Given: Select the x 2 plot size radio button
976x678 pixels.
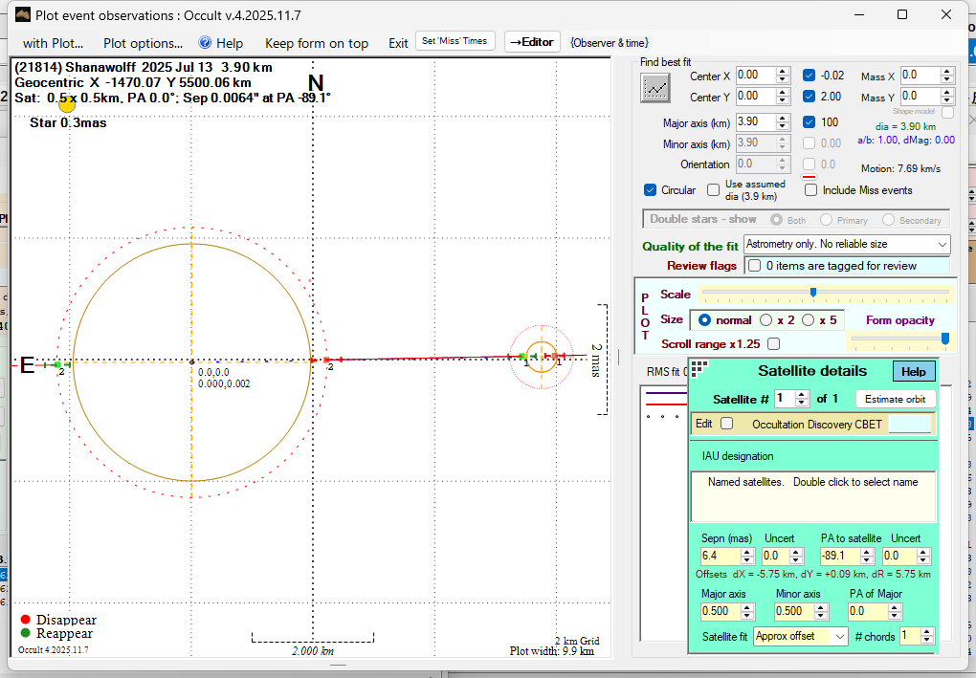Looking at the screenshot, I should [x=766, y=319].
